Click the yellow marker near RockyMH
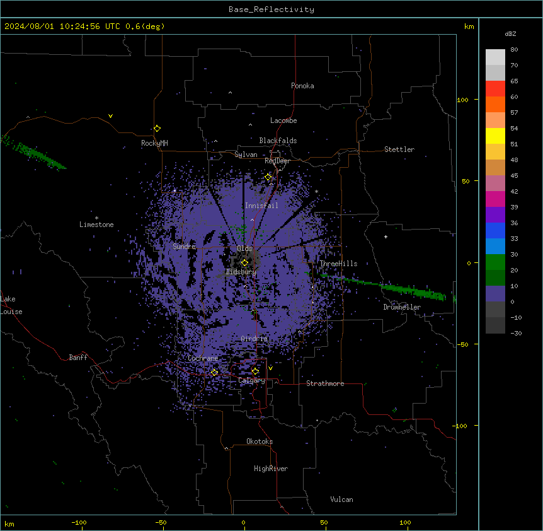This screenshot has height=531, width=543. tap(157, 129)
